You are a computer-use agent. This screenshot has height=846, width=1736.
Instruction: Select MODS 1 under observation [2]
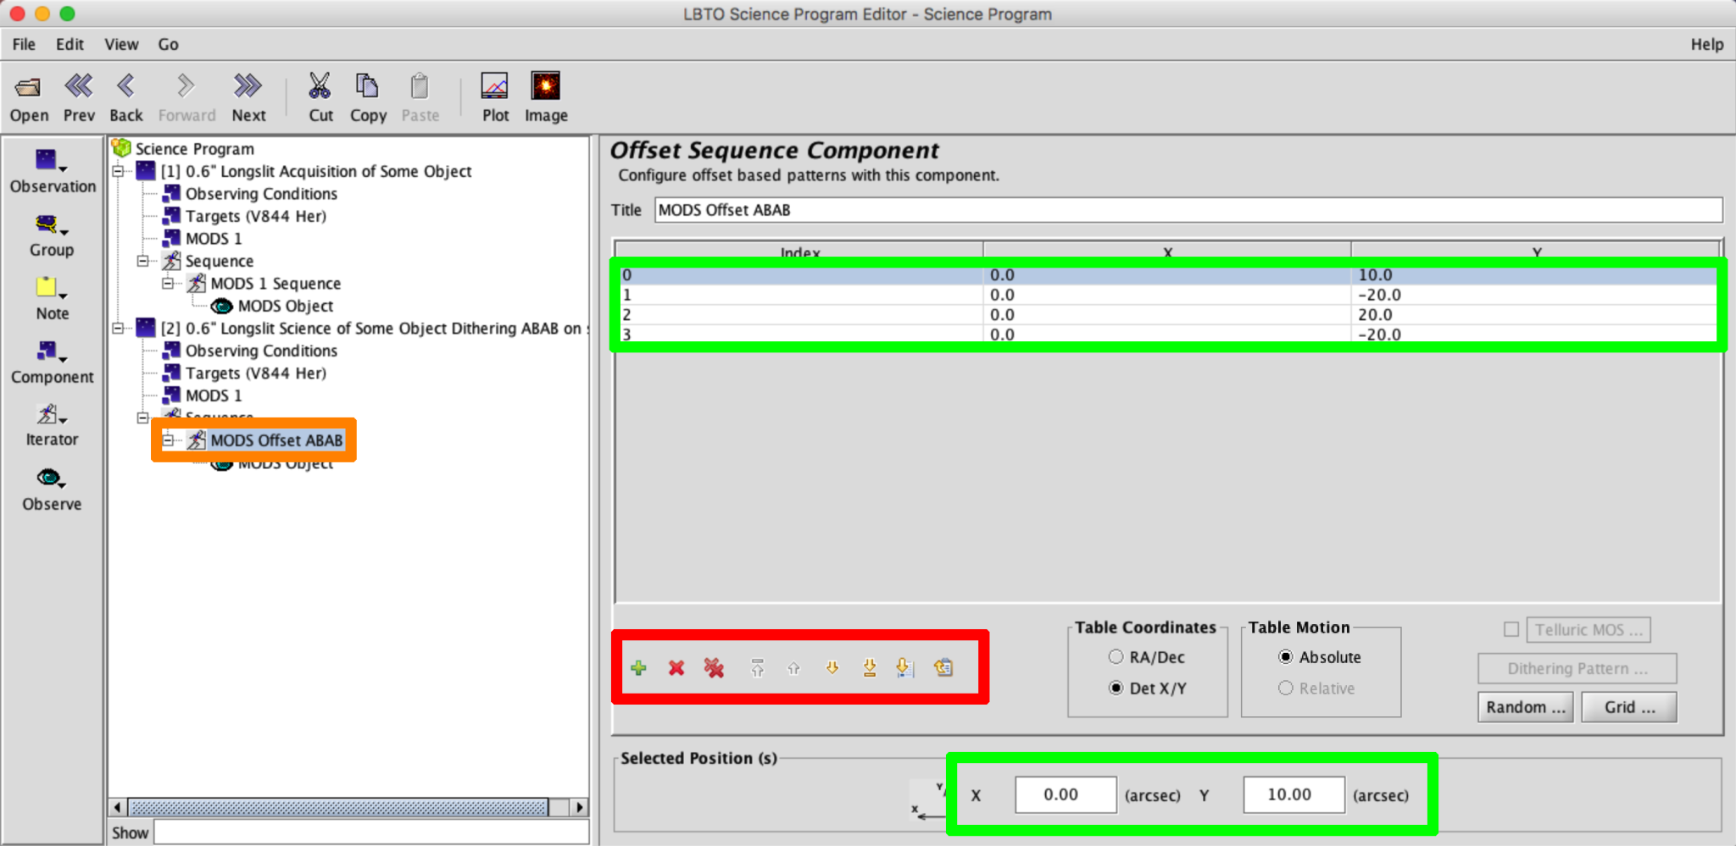[214, 395]
